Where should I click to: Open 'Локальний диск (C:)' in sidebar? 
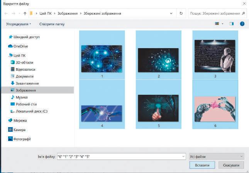click(x=32, y=111)
